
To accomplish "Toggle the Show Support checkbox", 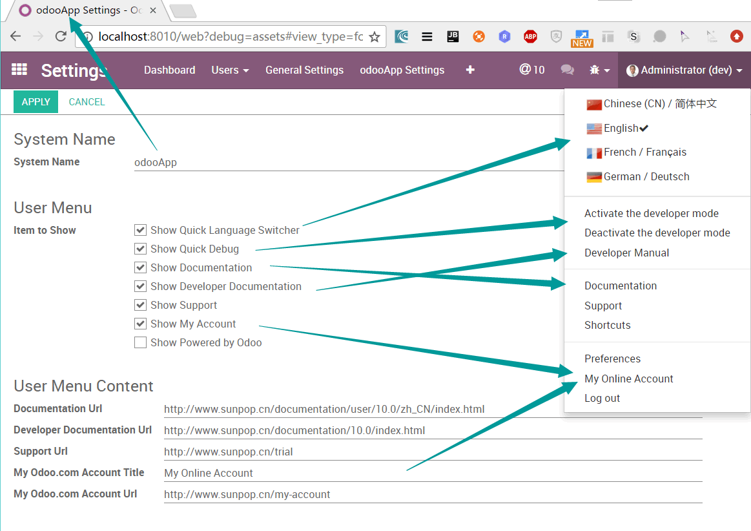I will point(140,305).
